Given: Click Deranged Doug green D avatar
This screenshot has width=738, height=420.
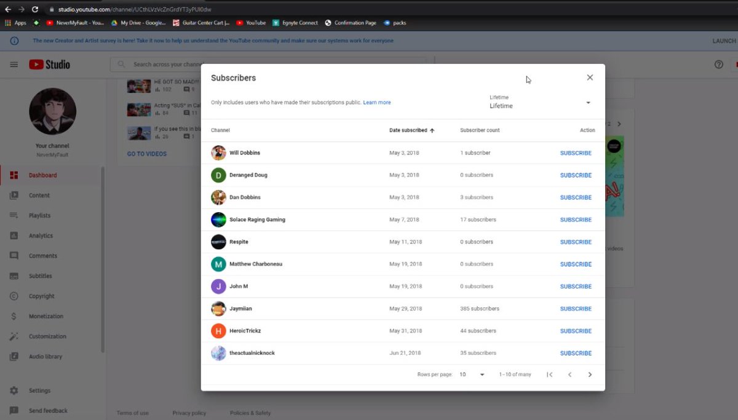Looking at the screenshot, I should click(218, 175).
